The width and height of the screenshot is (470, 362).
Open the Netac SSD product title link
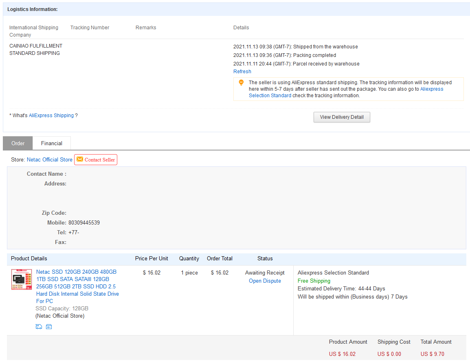(x=77, y=286)
